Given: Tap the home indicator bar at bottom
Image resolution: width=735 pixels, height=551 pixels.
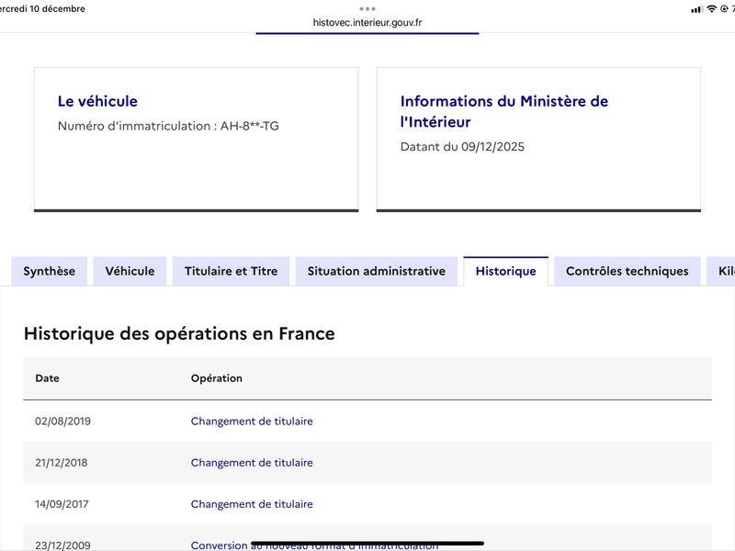Looking at the screenshot, I should coord(367,543).
